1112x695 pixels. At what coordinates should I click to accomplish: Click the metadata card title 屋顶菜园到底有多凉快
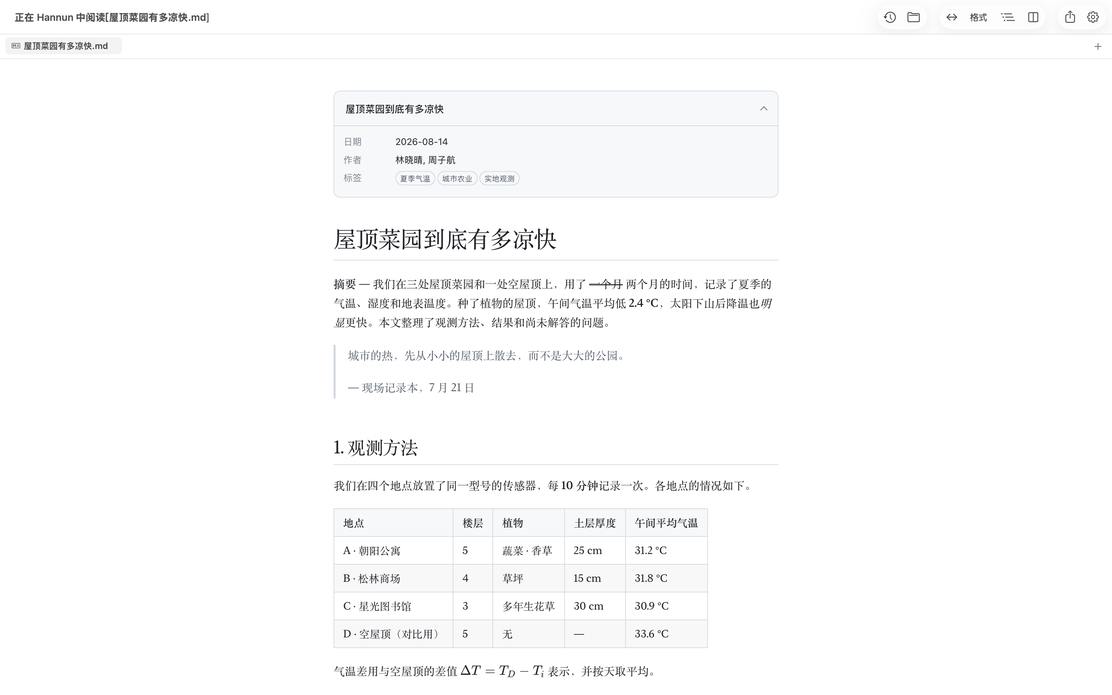tap(394, 109)
